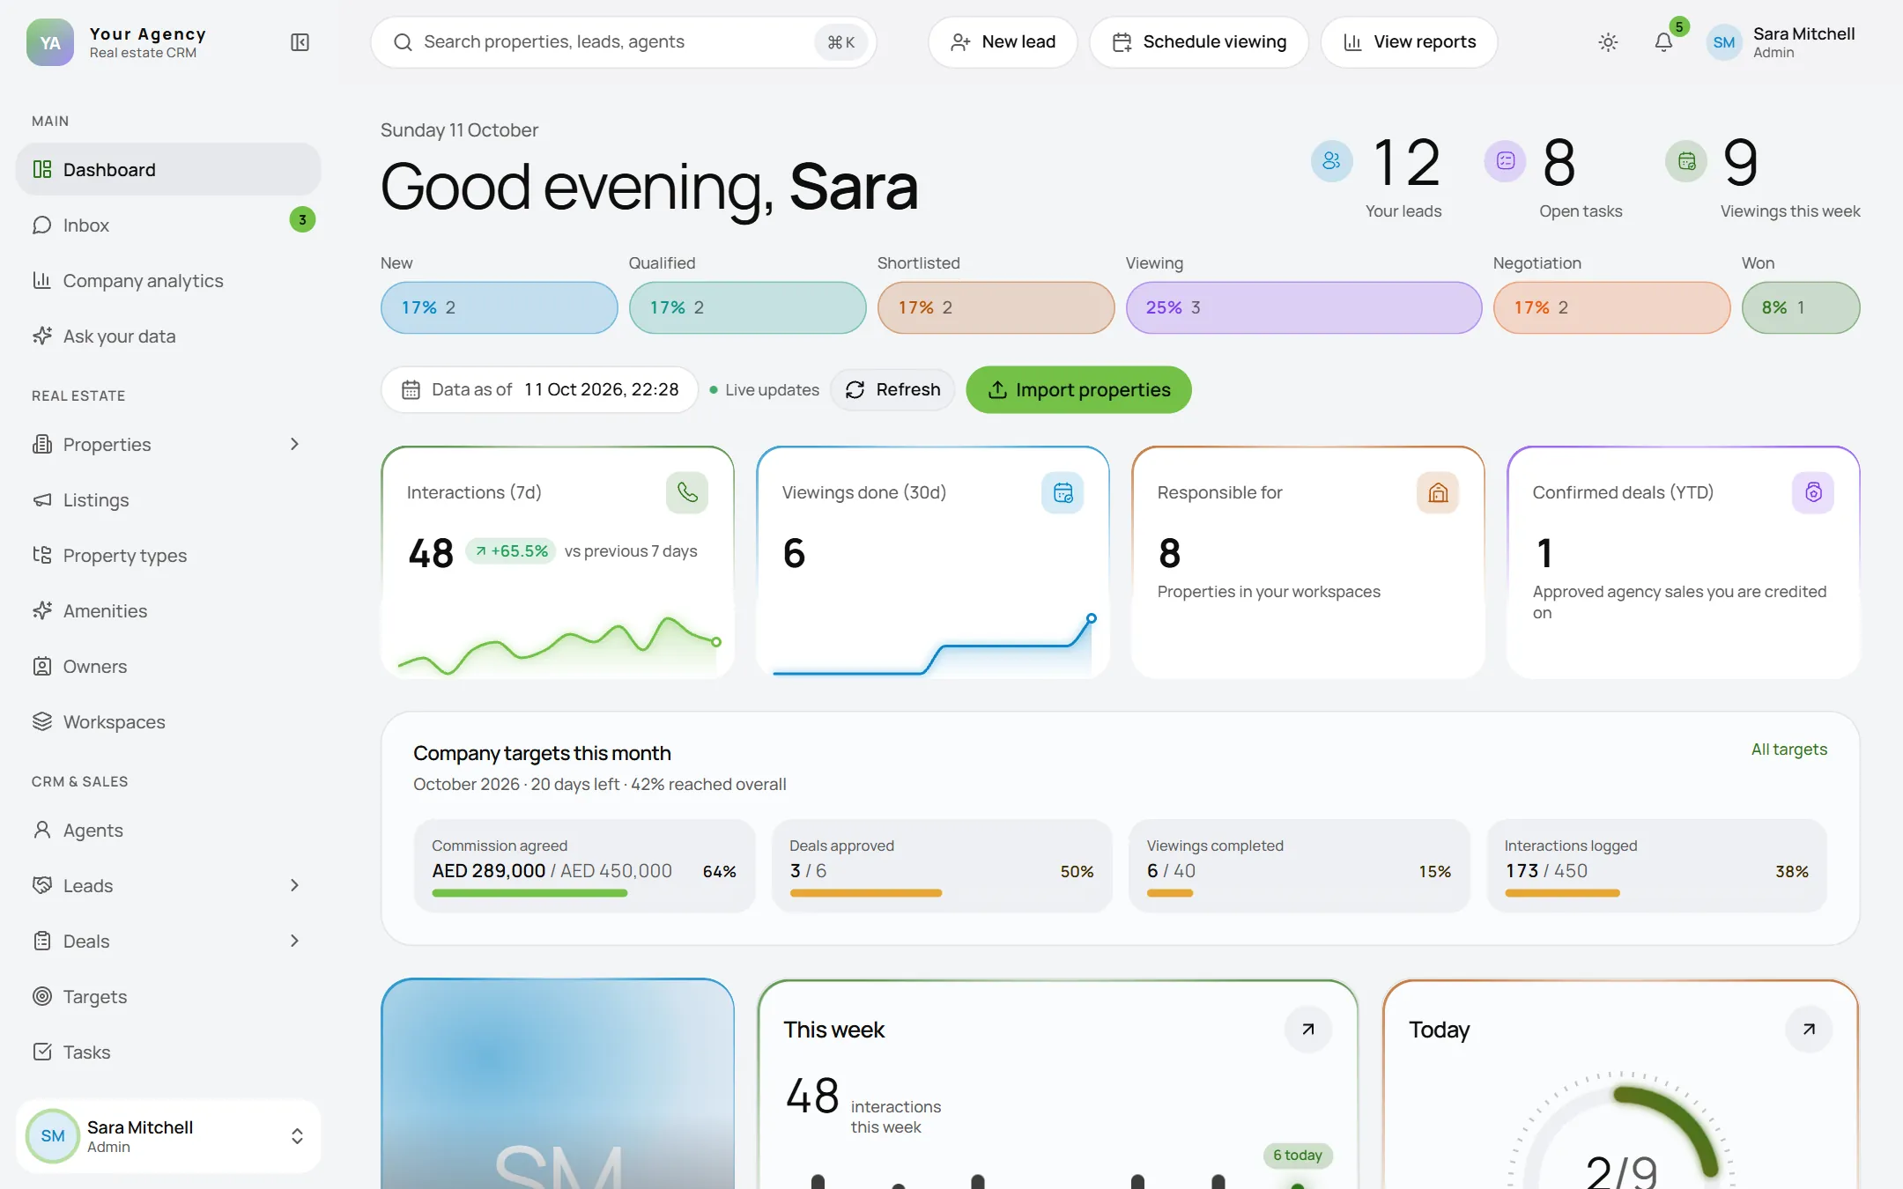The height and width of the screenshot is (1189, 1903).
Task: Open Company analytics
Action: tap(168, 280)
